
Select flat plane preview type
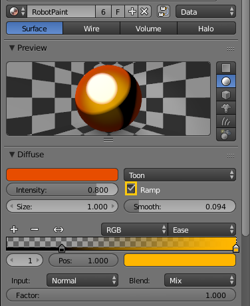tap(226, 68)
